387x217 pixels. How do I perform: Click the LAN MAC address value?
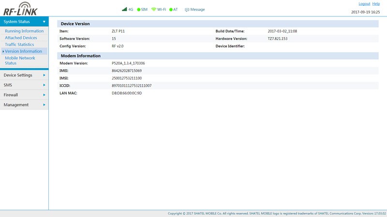pyautogui.click(x=127, y=93)
